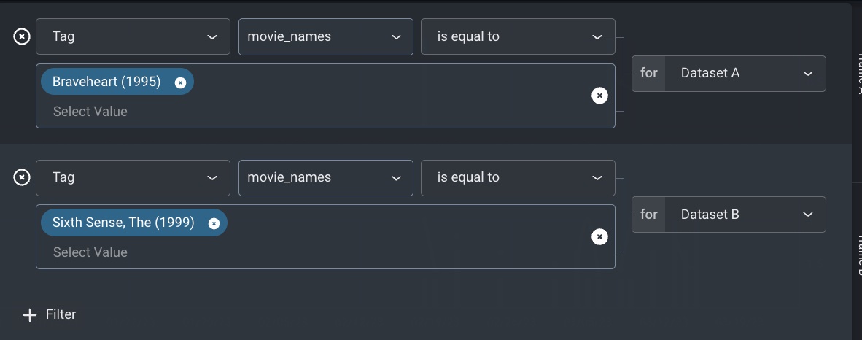Clear all values in Dataset B filter
The height and width of the screenshot is (340, 862).
[x=599, y=236]
